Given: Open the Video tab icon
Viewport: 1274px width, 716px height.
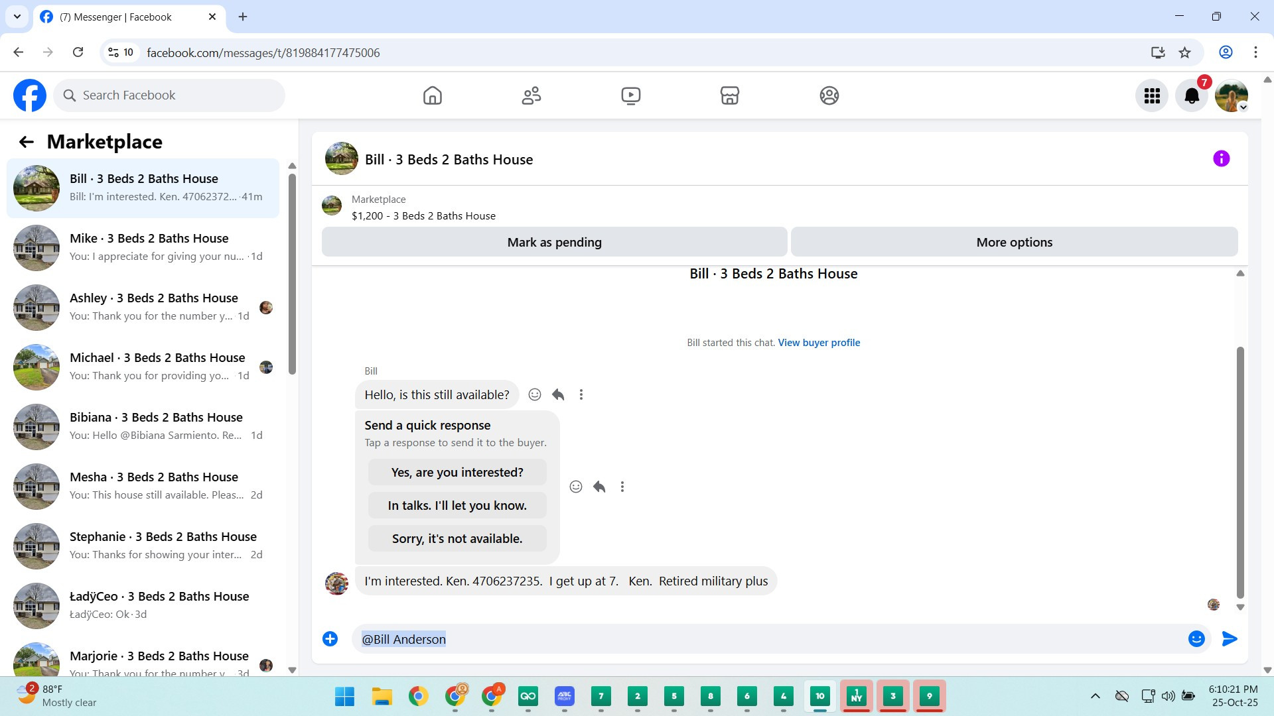Looking at the screenshot, I should click(630, 95).
